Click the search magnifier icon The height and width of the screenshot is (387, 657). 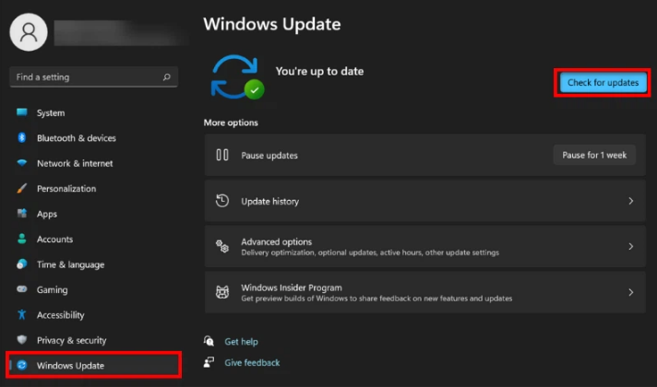click(x=167, y=77)
